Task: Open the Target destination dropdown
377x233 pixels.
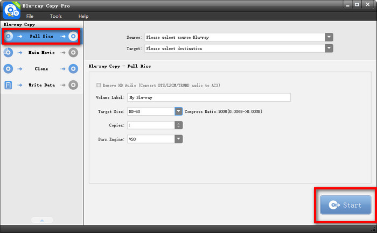Action: (x=329, y=48)
